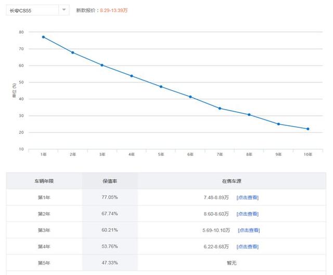
Task: Click the dropdown arrow beside 长安CS55
Action: coord(64,9)
